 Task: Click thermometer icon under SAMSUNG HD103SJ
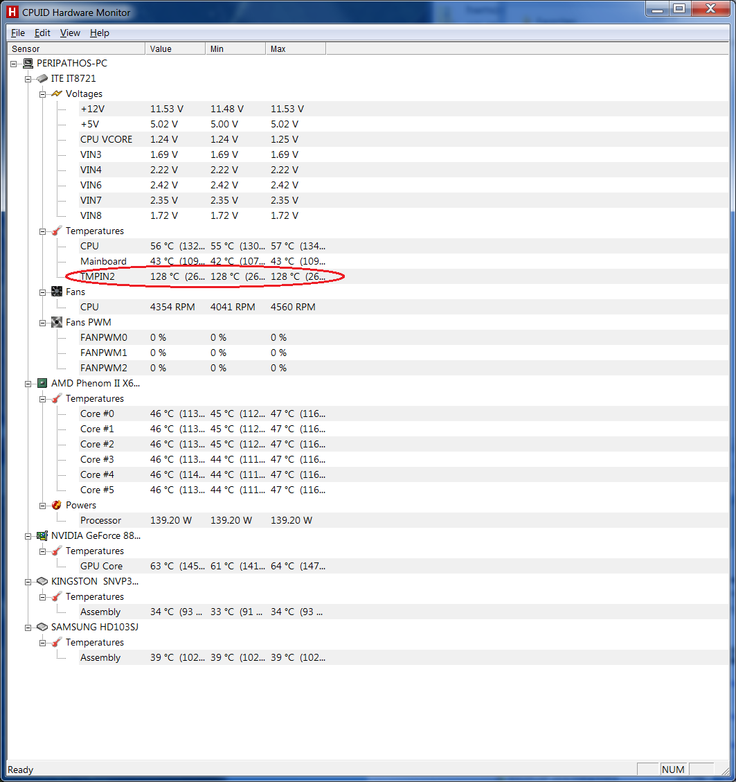click(x=57, y=642)
